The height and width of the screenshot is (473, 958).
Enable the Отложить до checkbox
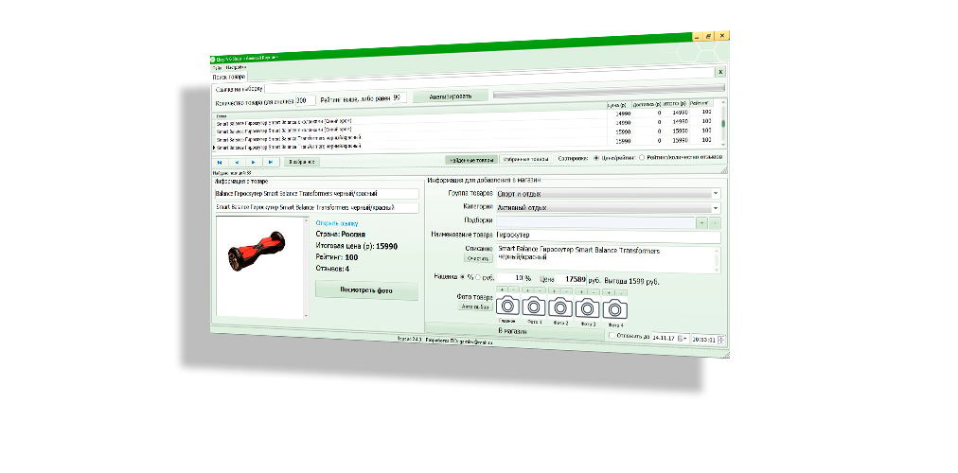(612, 336)
